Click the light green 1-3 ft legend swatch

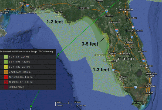(6, 57)
